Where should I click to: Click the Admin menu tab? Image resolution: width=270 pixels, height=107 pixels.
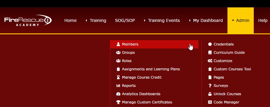[x=240, y=20]
